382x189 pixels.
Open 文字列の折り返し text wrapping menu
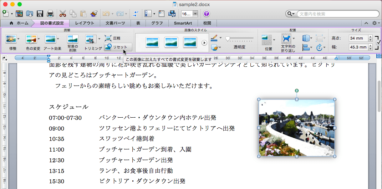pyautogui.click(x=288, y=43)
